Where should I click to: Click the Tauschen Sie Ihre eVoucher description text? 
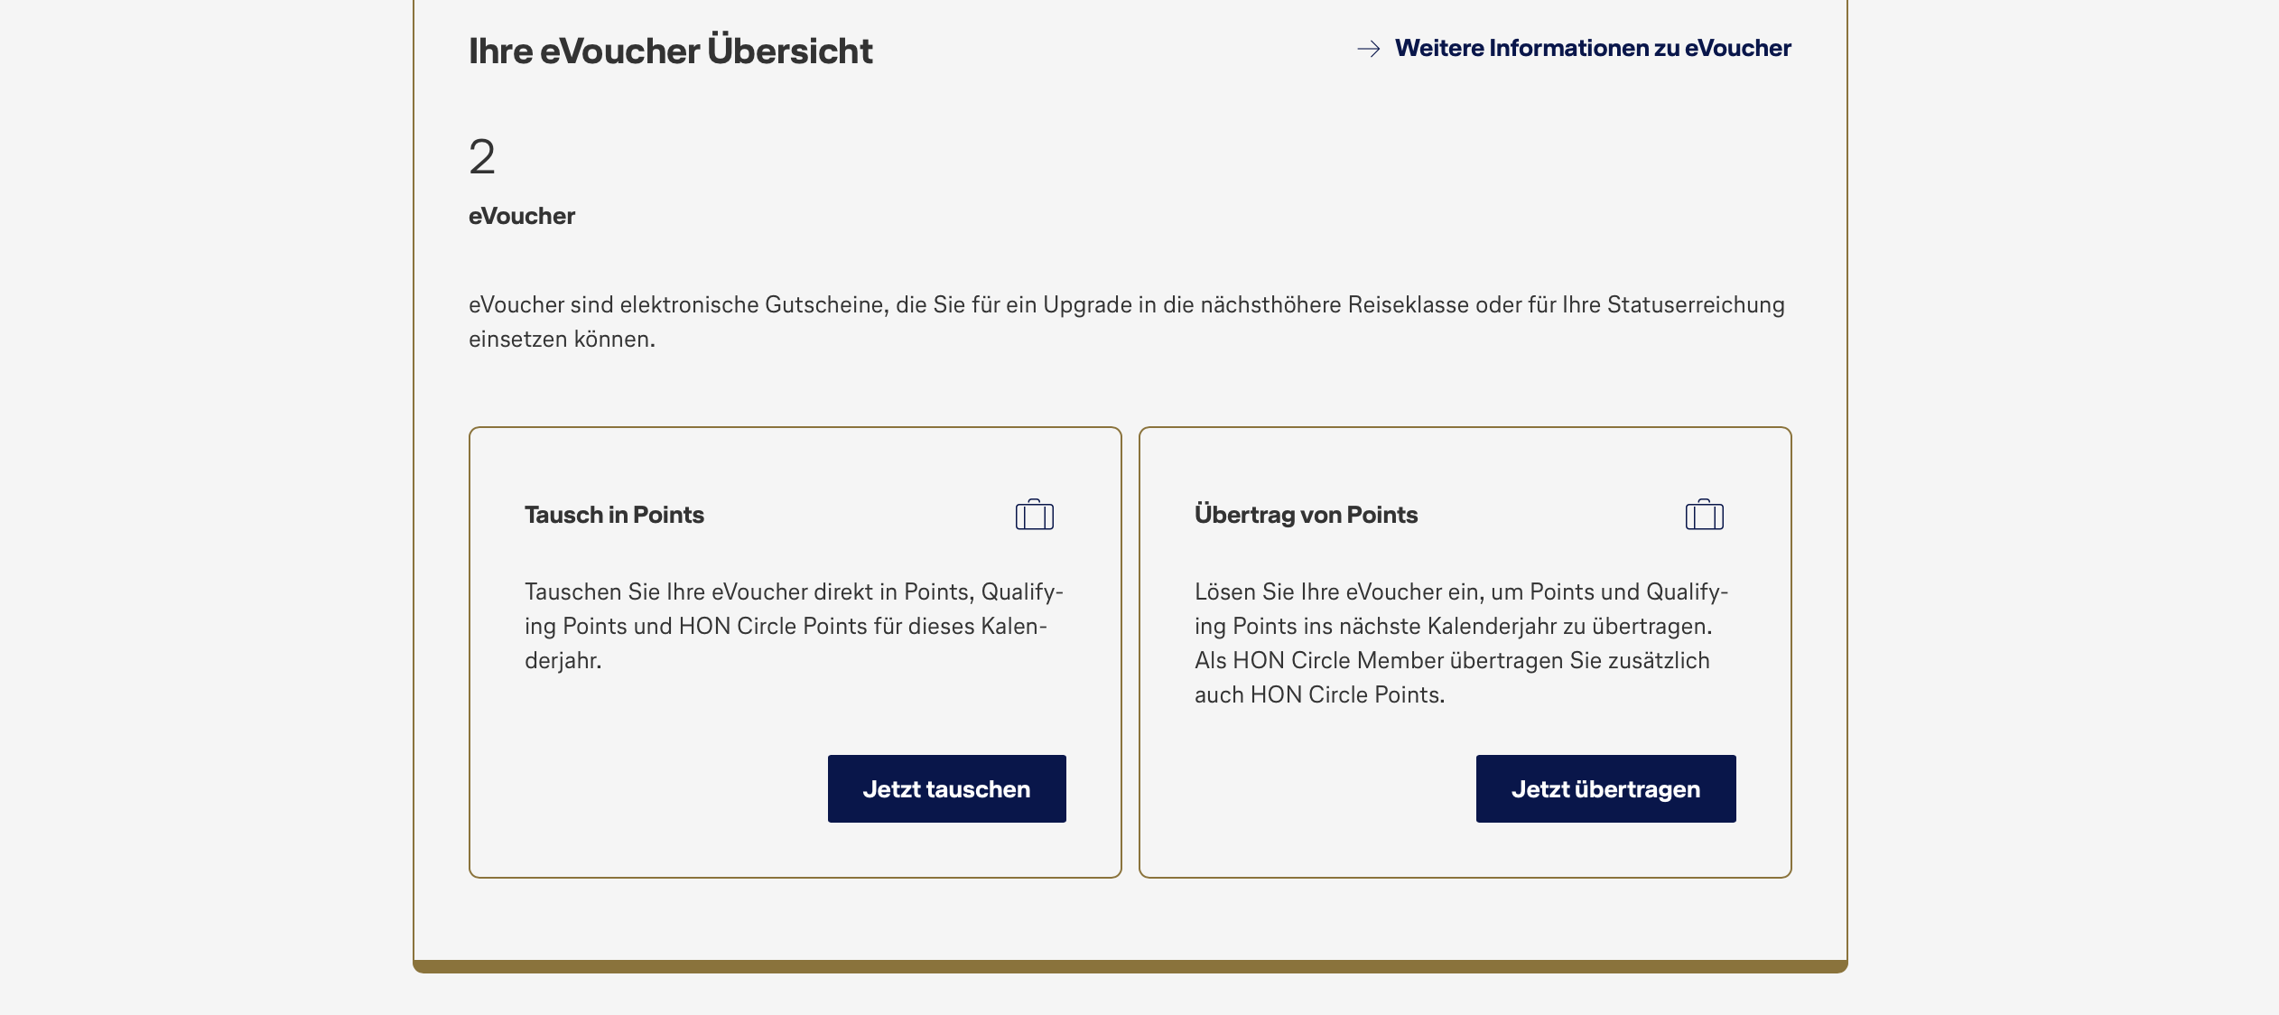point(793,626)
